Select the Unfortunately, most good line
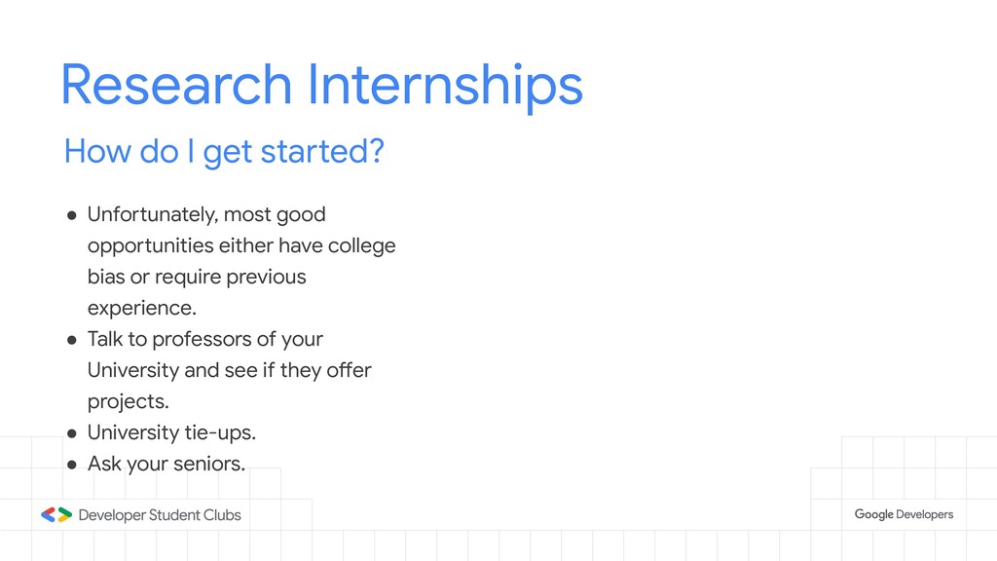Image resolution: width=997 pixels, height=561 pixels. (x=206, y=215)
